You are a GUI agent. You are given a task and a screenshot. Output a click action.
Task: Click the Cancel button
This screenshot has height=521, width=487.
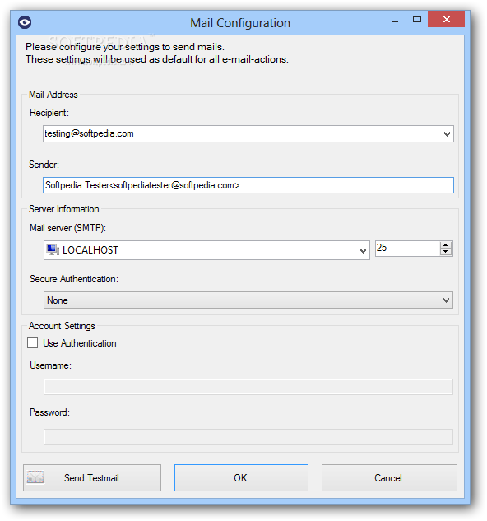(x=389, y=478)
